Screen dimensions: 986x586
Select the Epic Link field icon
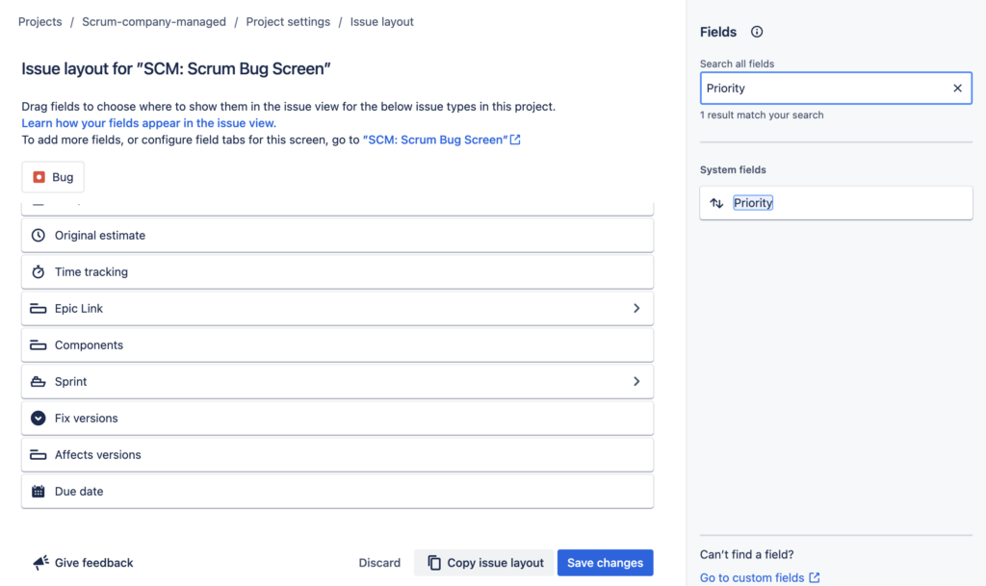[x=38, y=308]
